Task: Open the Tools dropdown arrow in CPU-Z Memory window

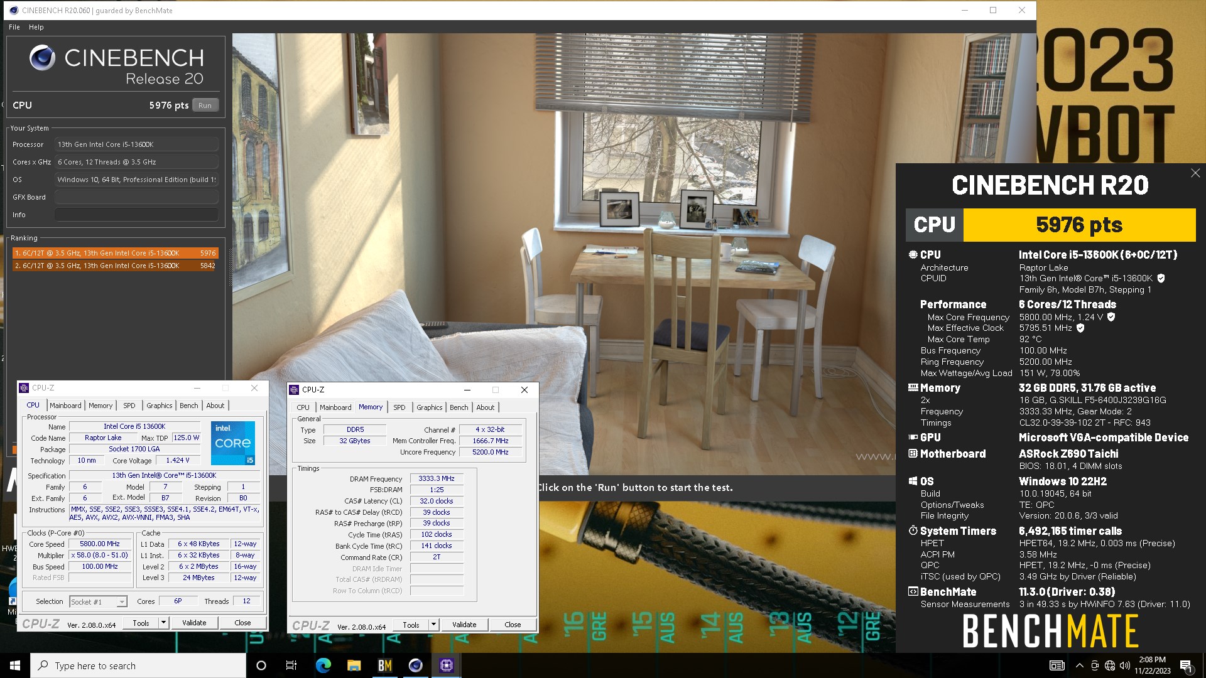Action: coord(433,625)
